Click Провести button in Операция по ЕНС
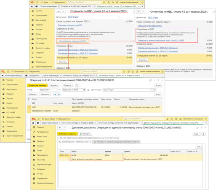This screenshot has width=216, height=190. pyautogui.click(x=67, y=85)
